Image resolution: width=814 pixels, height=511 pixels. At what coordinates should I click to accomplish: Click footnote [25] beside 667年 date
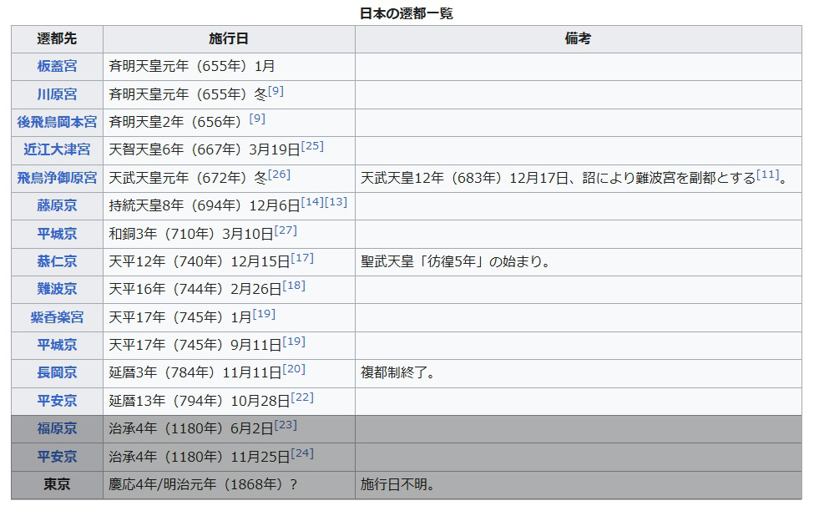312,146
